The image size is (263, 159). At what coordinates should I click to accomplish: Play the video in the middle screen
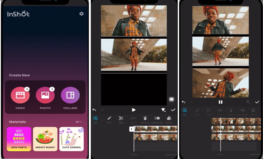(134, 110)
